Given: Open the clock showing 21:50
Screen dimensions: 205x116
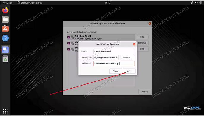Looking at the screenshot, I should pos(107,3).
